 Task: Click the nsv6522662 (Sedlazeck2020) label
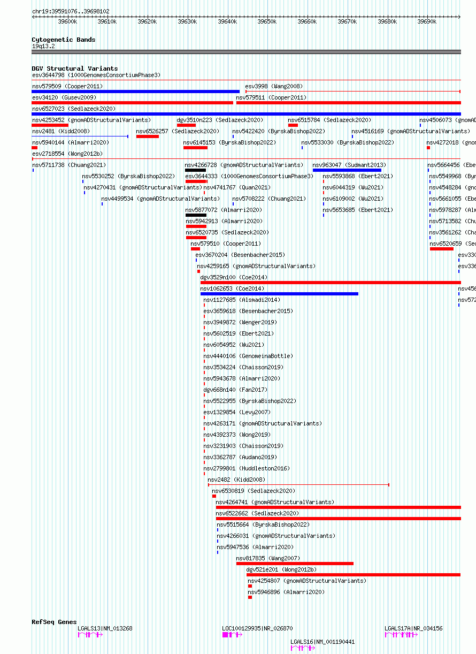click(x=257, y=513)
